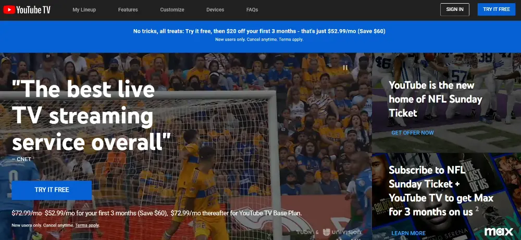Viewport: 521px width, 240px height.
Task: Click the top-right TRY IT FREE button
Action: click(497, 9)
